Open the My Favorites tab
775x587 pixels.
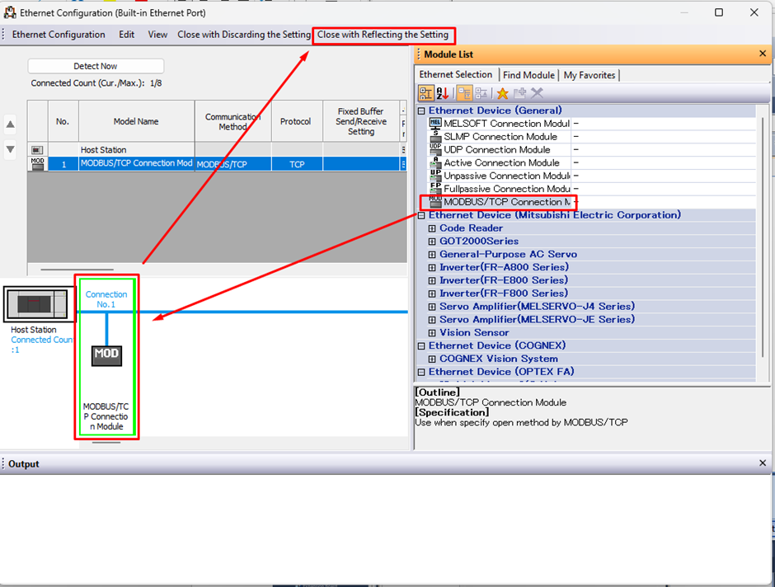[589, 75]
